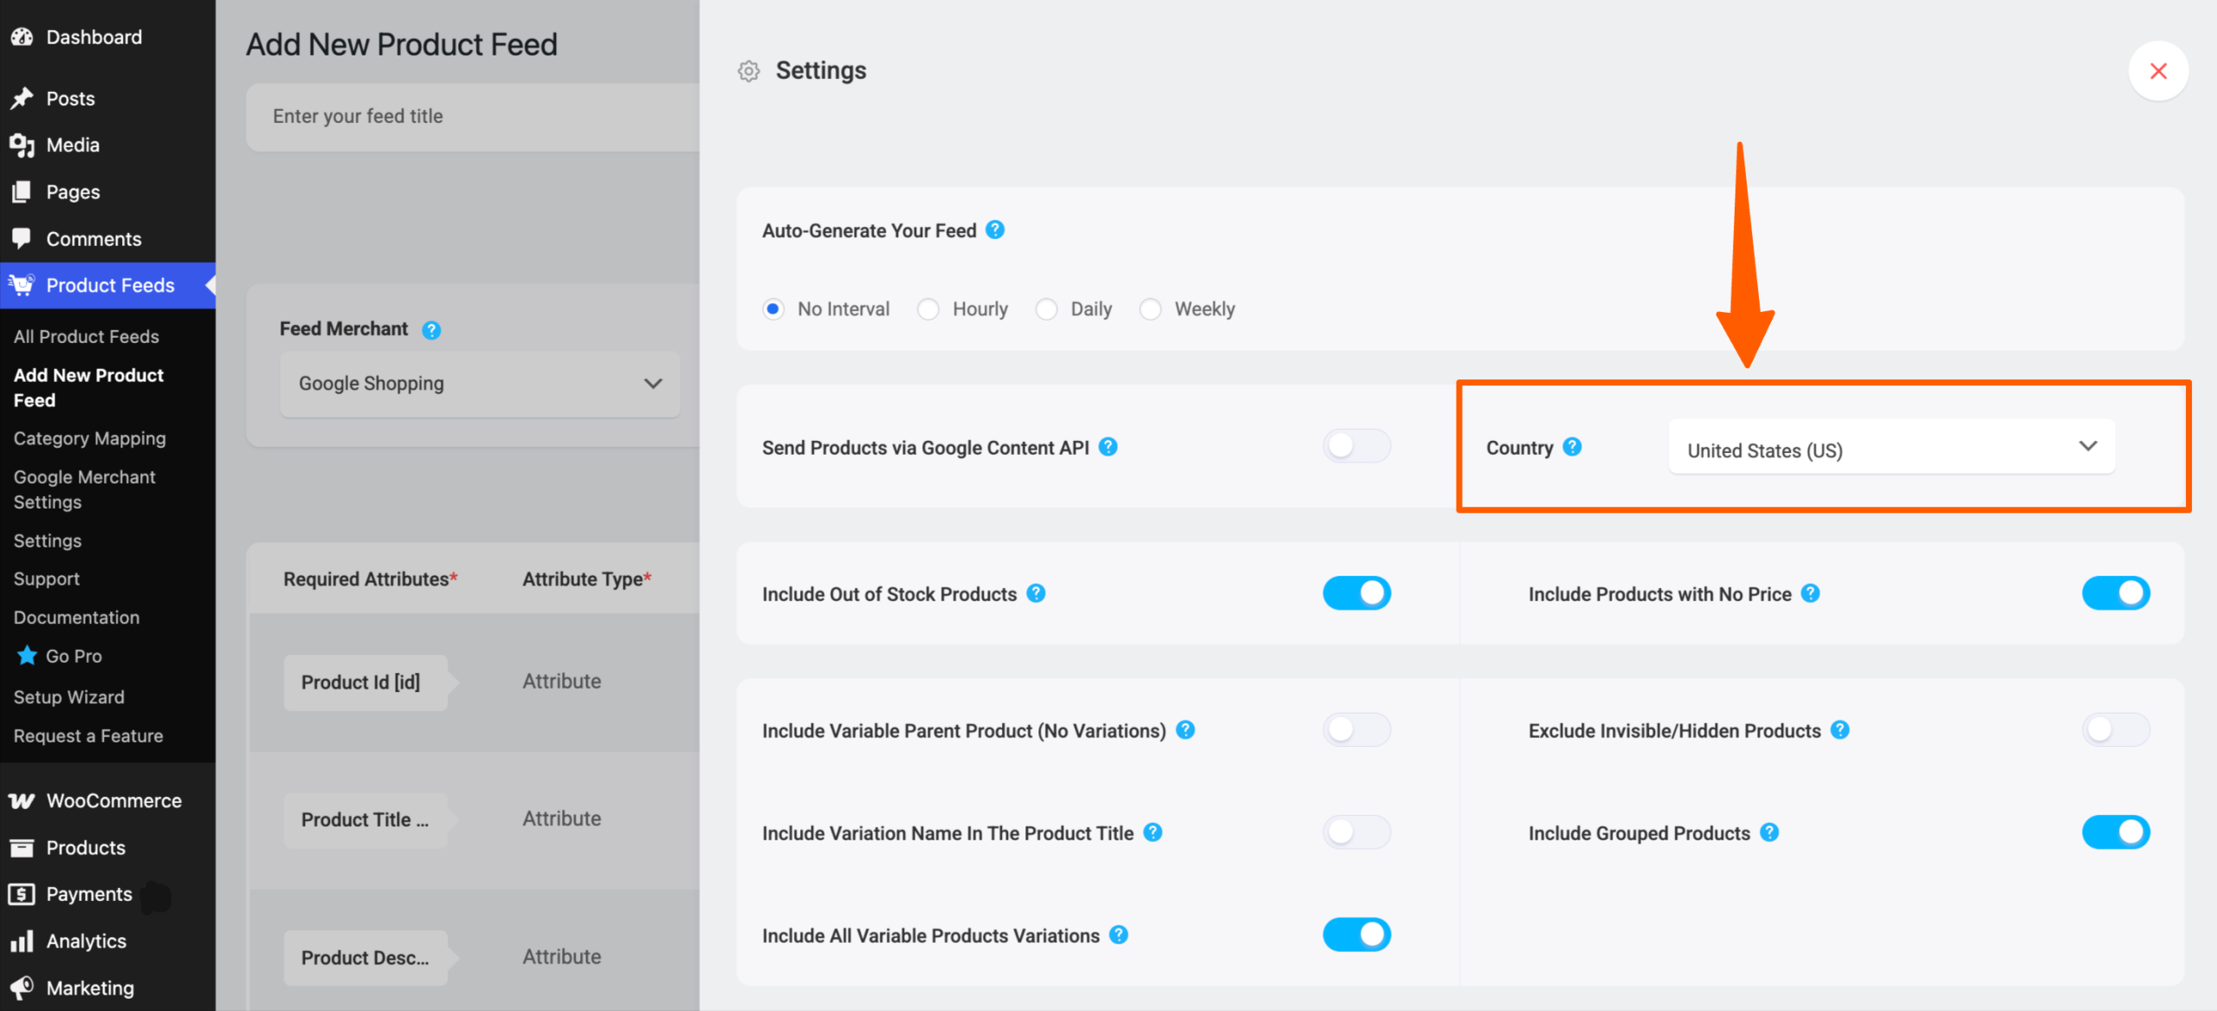The image size is (2217, 1011).
Task: Disable Include Out of Stock Products toggle
Action: [x=1356, y=593]
